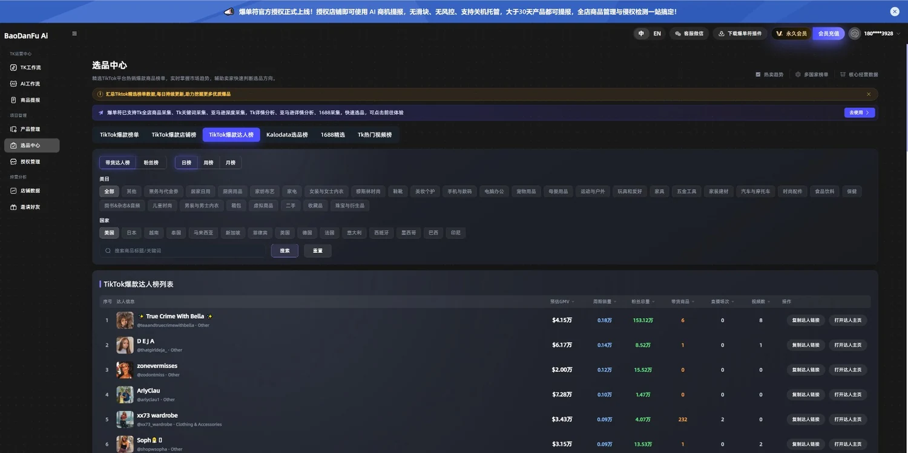Click the megaphone icon in the top banner

(229, 11)
